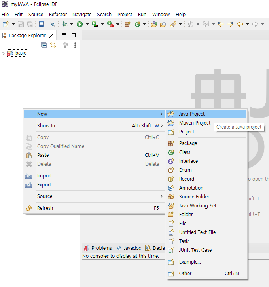The width and height of the screenshot is (269, 287).
Task: Choose Export... from the context menu
Action: point(95,184)
